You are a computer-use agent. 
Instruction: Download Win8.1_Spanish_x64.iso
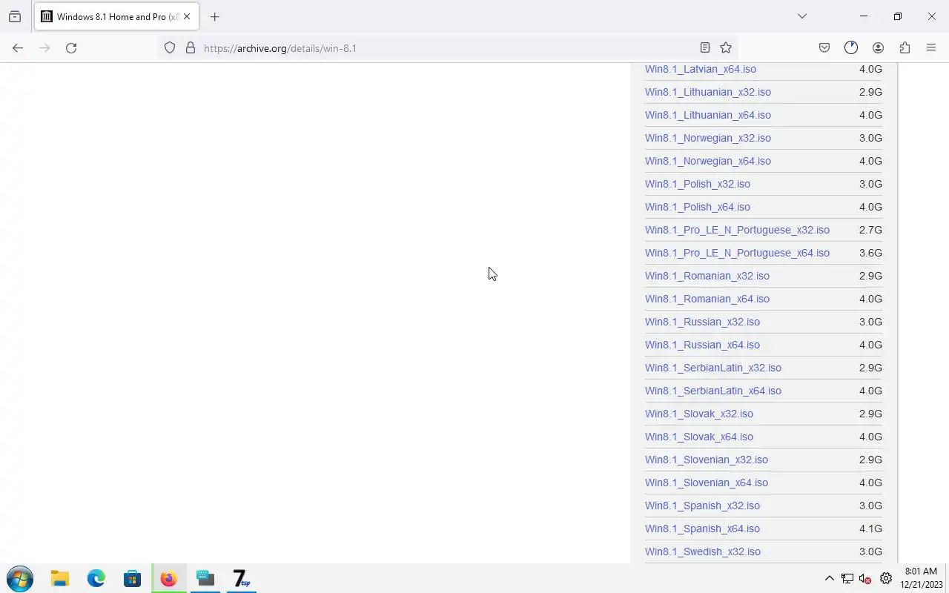coord(702,529)
